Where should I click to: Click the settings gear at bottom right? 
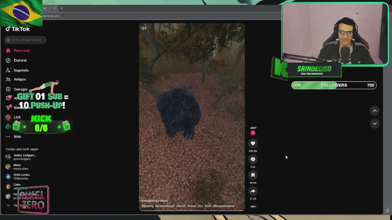pyautogui.click(x=387, y=211)
